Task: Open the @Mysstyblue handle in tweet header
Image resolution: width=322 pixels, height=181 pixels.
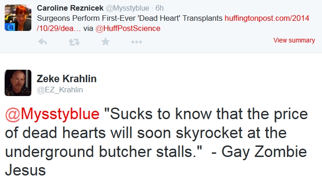Action: (127, 8)
